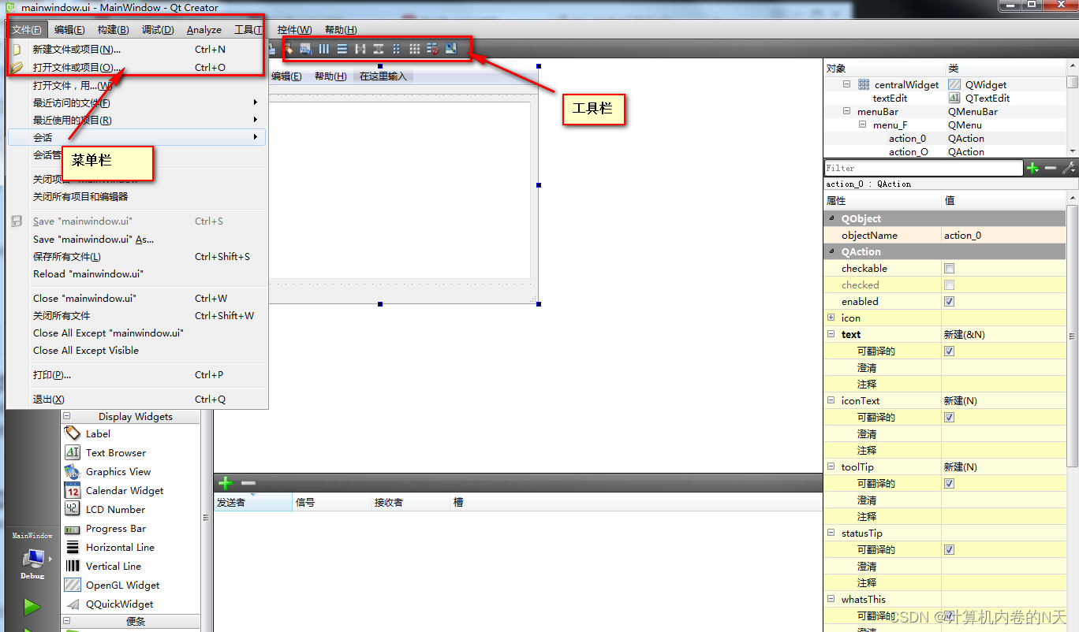Apply Lay Out Horizontally from toolbar
1079x632 pixels.
(x=324, y=49)
